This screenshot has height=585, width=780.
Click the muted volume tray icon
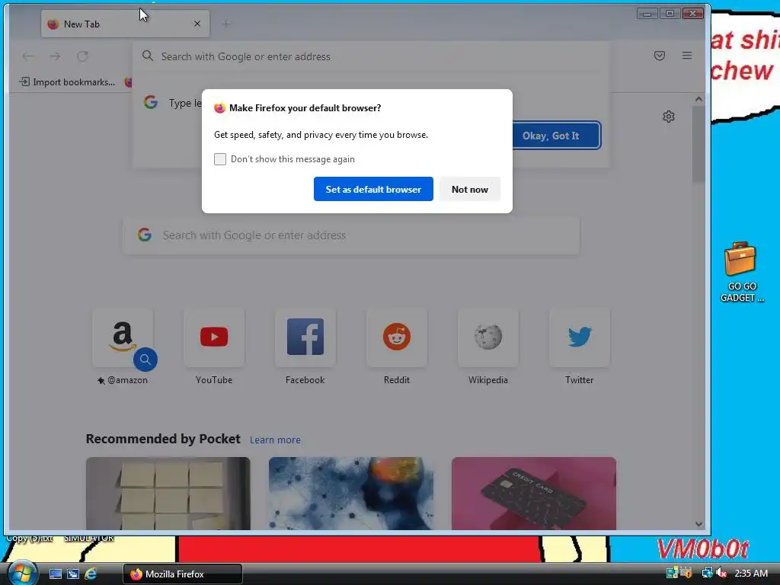[x=722, y=573]
